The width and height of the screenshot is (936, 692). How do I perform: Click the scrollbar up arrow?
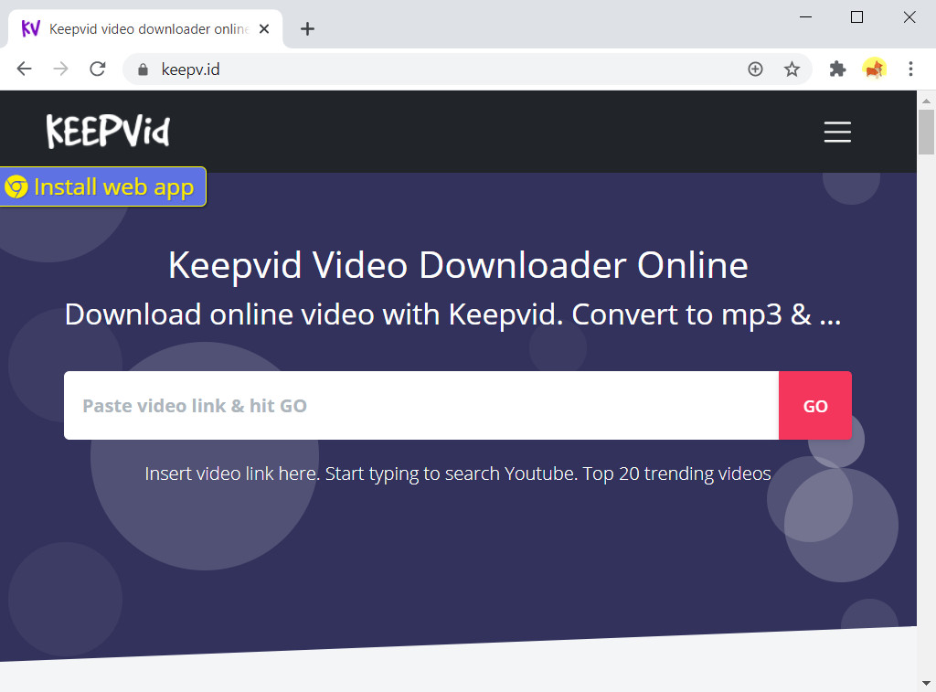pos(926,101)
